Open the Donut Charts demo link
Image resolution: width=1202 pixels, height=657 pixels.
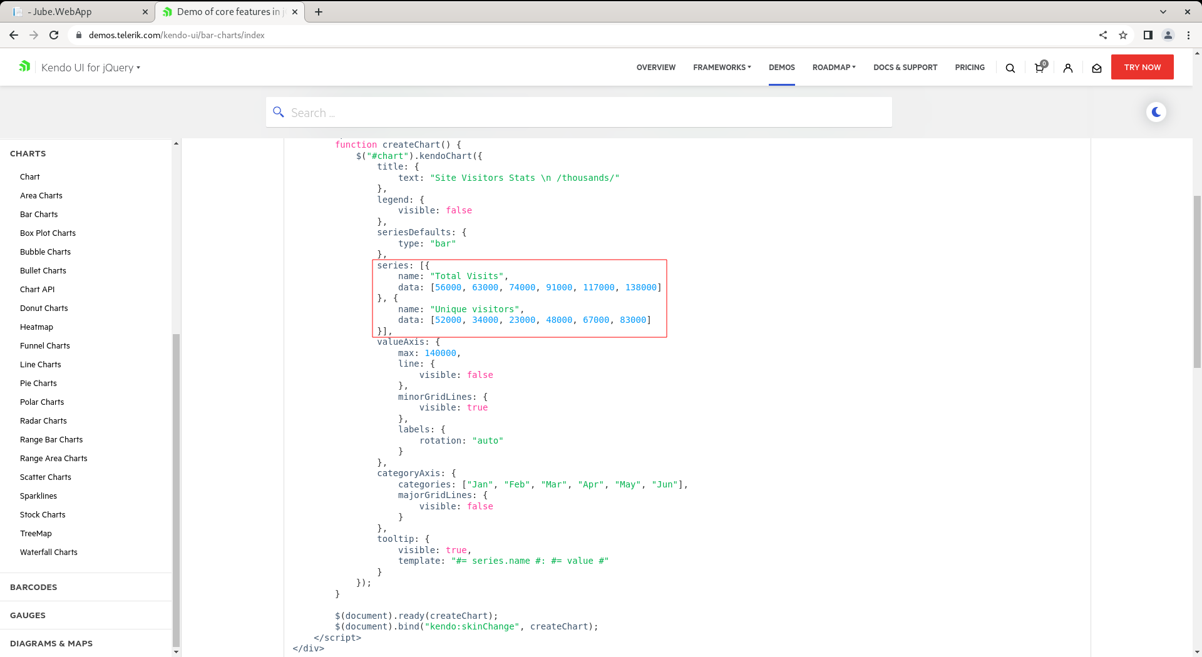click(44, 308)
